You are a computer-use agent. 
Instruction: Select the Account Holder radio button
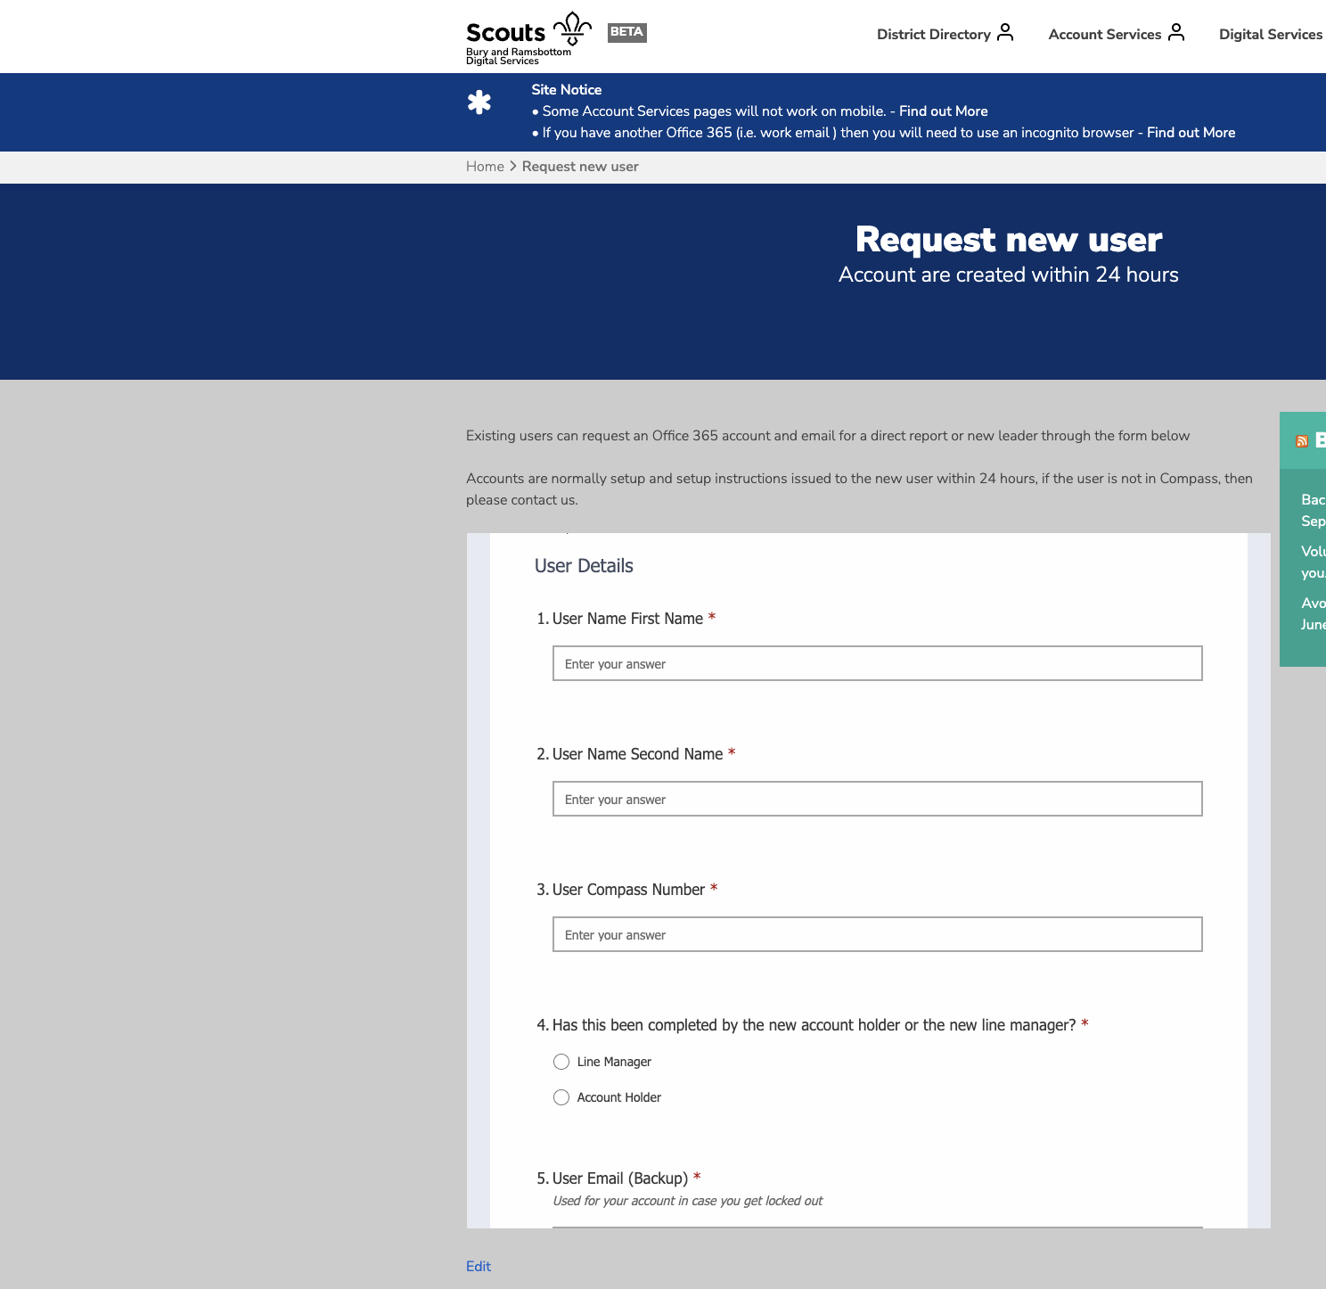pos(561,1097)
